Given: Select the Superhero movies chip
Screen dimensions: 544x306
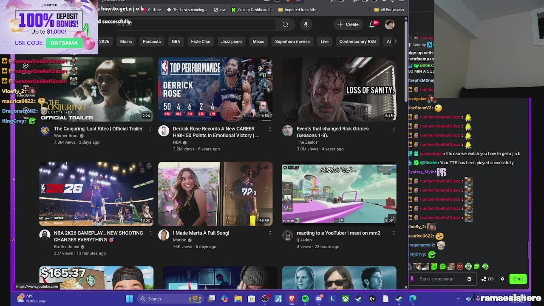Looking at the screenshot, I should click(x=292, y=42).
